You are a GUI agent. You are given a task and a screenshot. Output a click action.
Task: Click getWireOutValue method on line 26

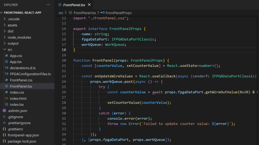point(222,92)
